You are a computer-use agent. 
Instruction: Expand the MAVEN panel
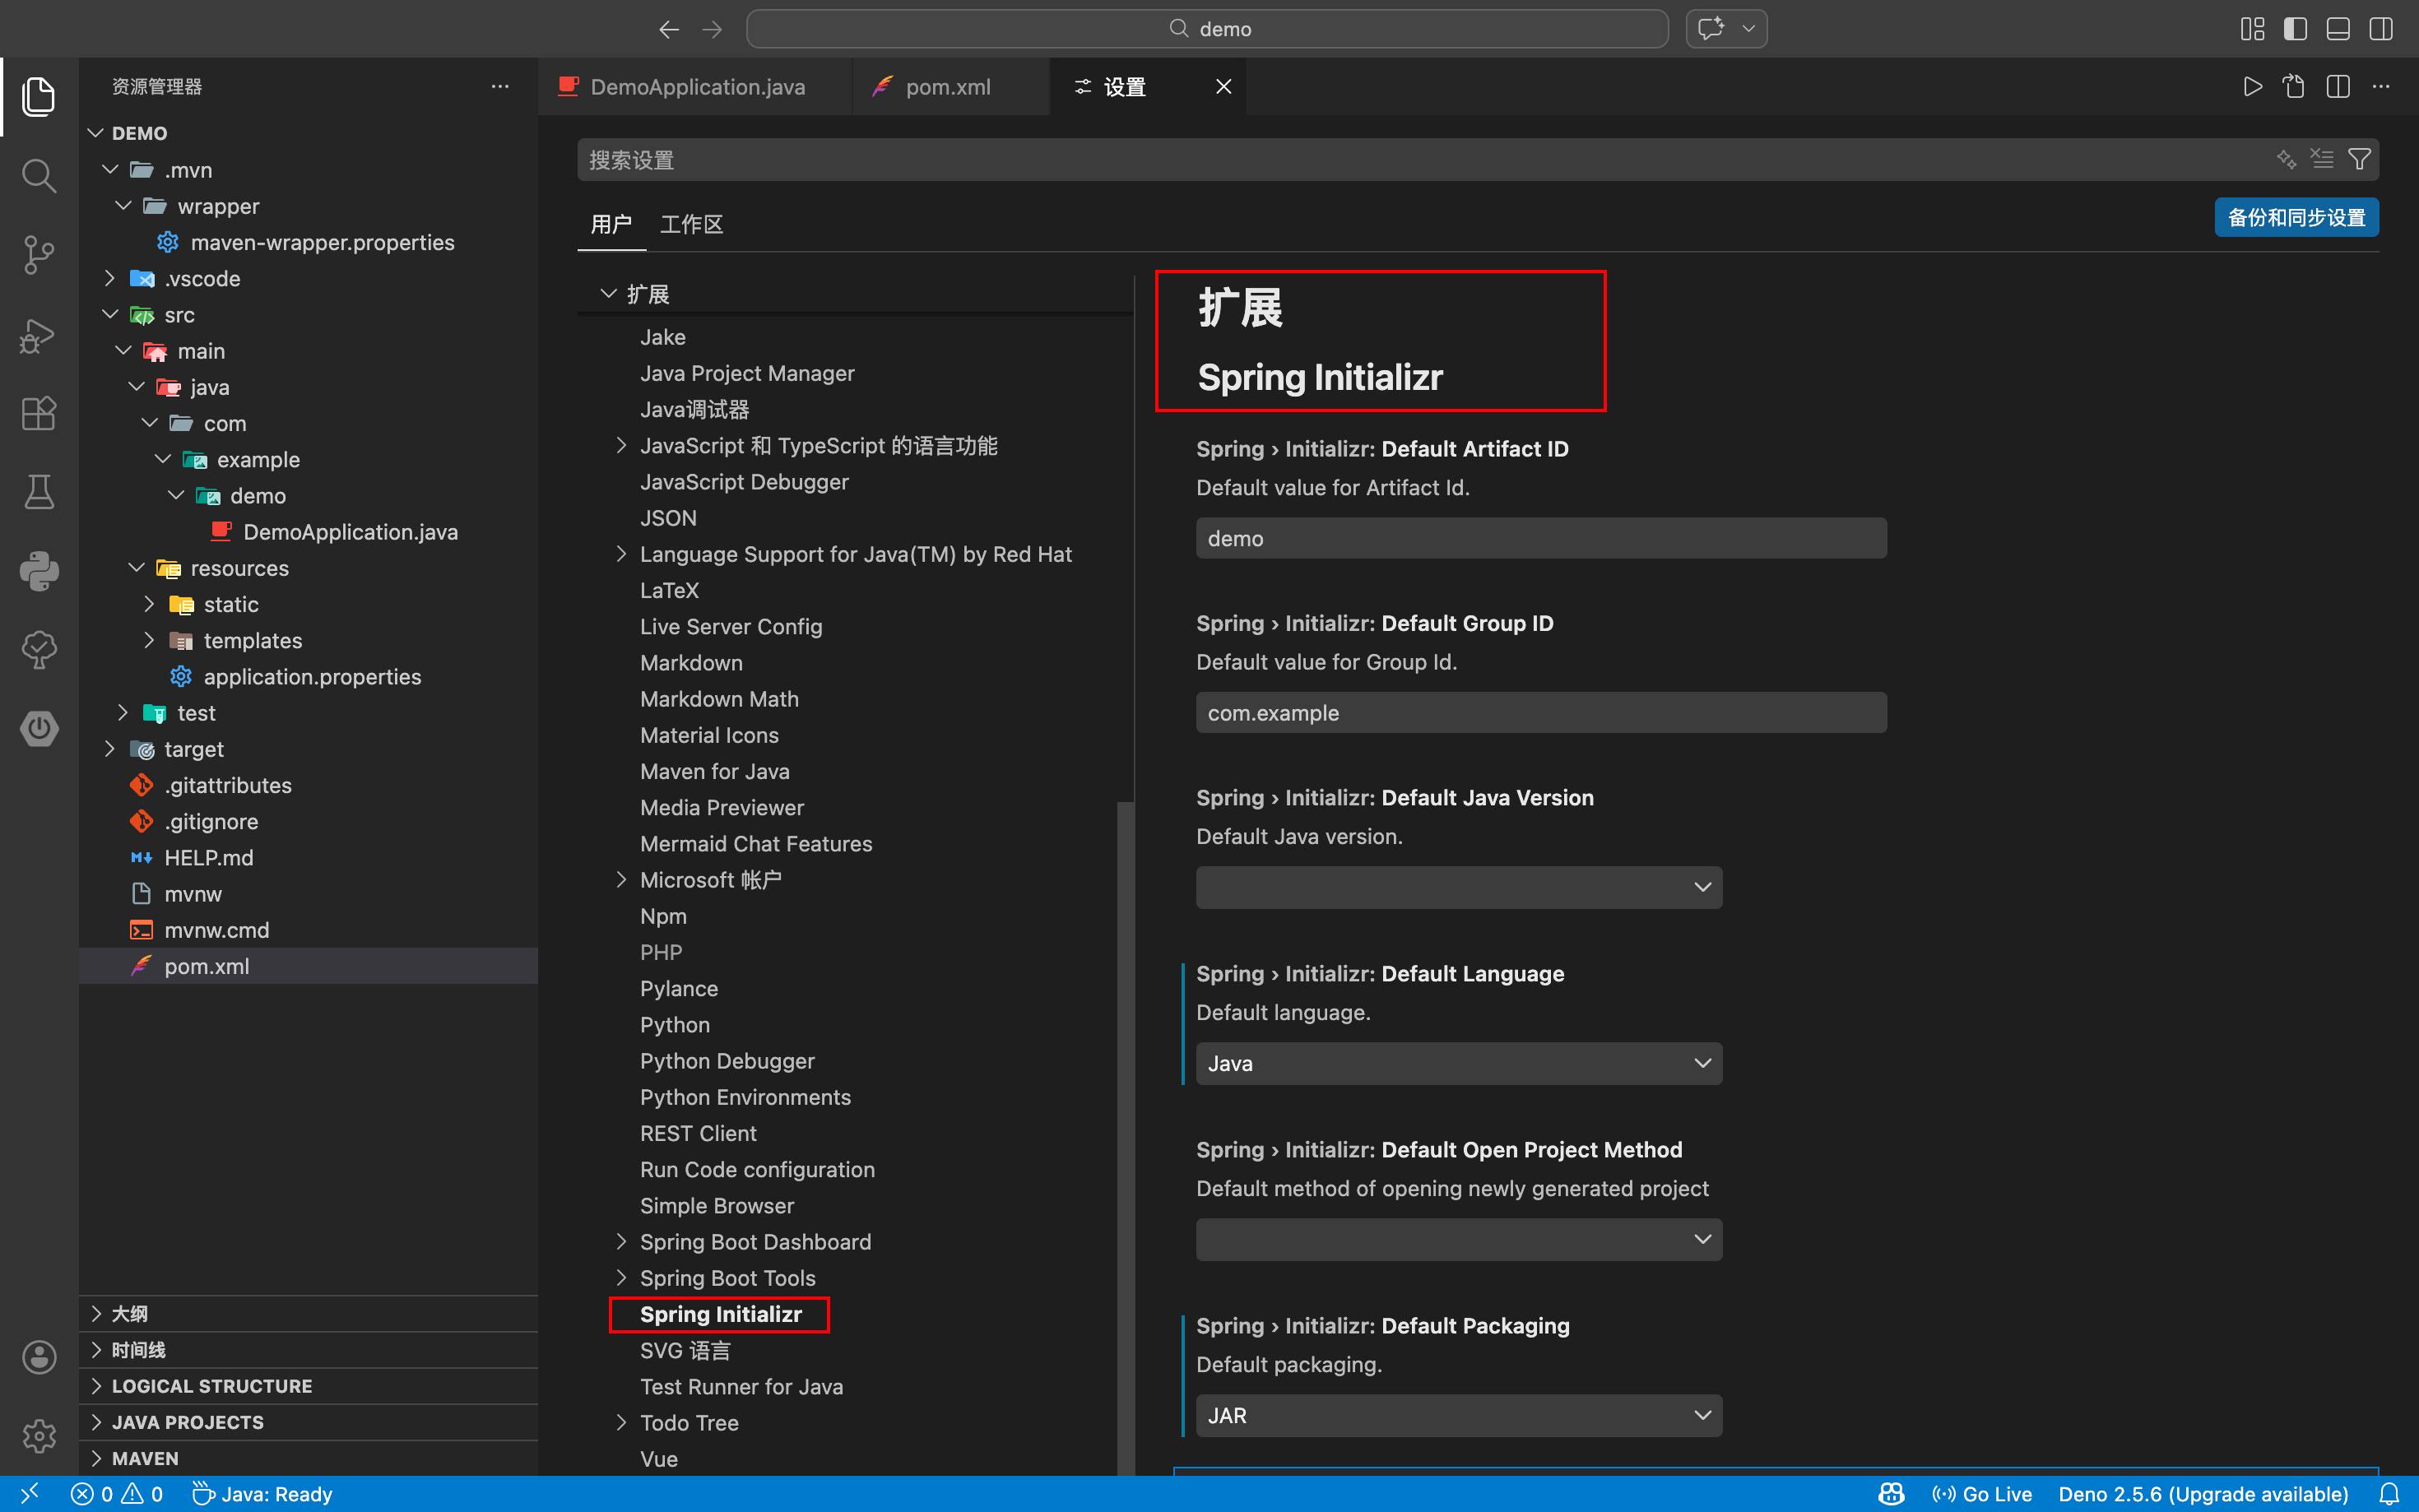point(308,1458)
